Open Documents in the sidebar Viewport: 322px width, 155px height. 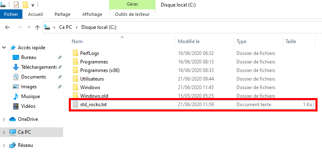tap(33, 77)
